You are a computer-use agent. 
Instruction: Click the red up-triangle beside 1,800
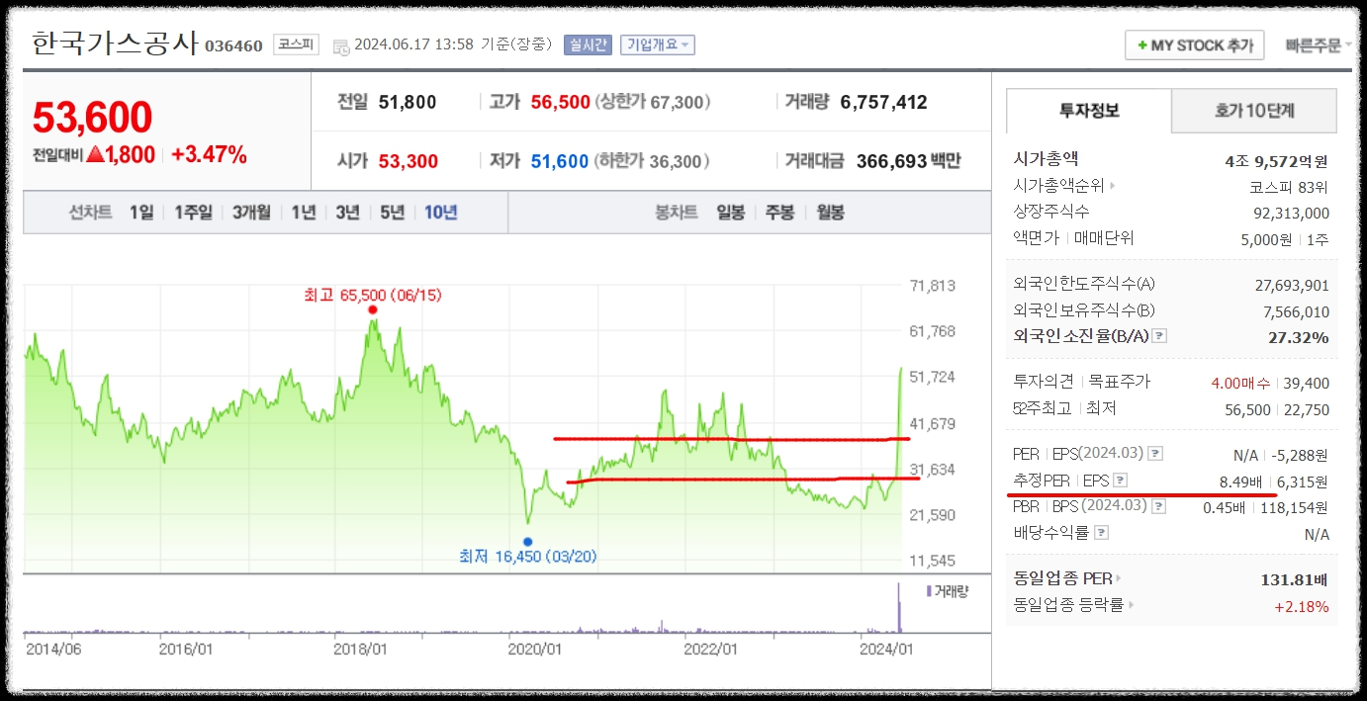[x=96, y=155]
